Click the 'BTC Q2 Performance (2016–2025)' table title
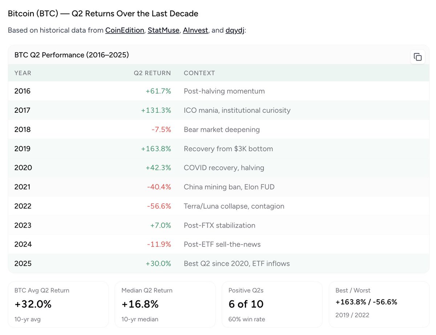The height and width of the screenshot is (335, 436). (x=72, y=55)
